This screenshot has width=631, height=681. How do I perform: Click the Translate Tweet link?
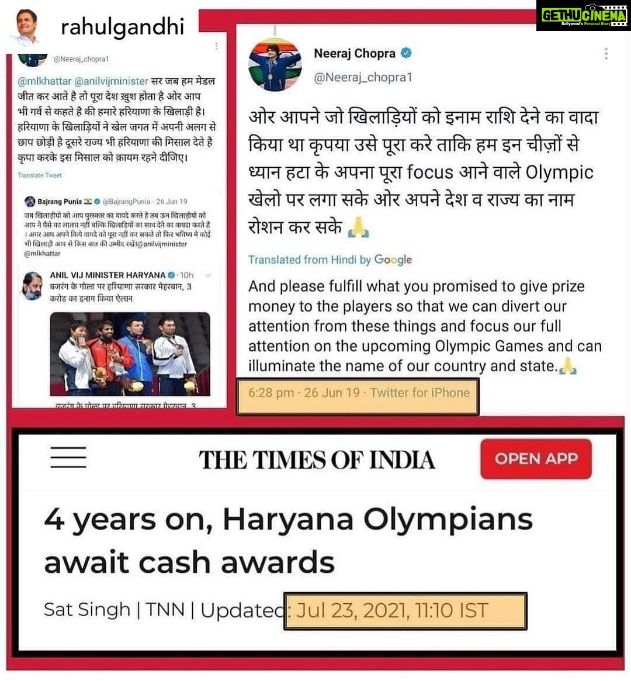(40, 175)
